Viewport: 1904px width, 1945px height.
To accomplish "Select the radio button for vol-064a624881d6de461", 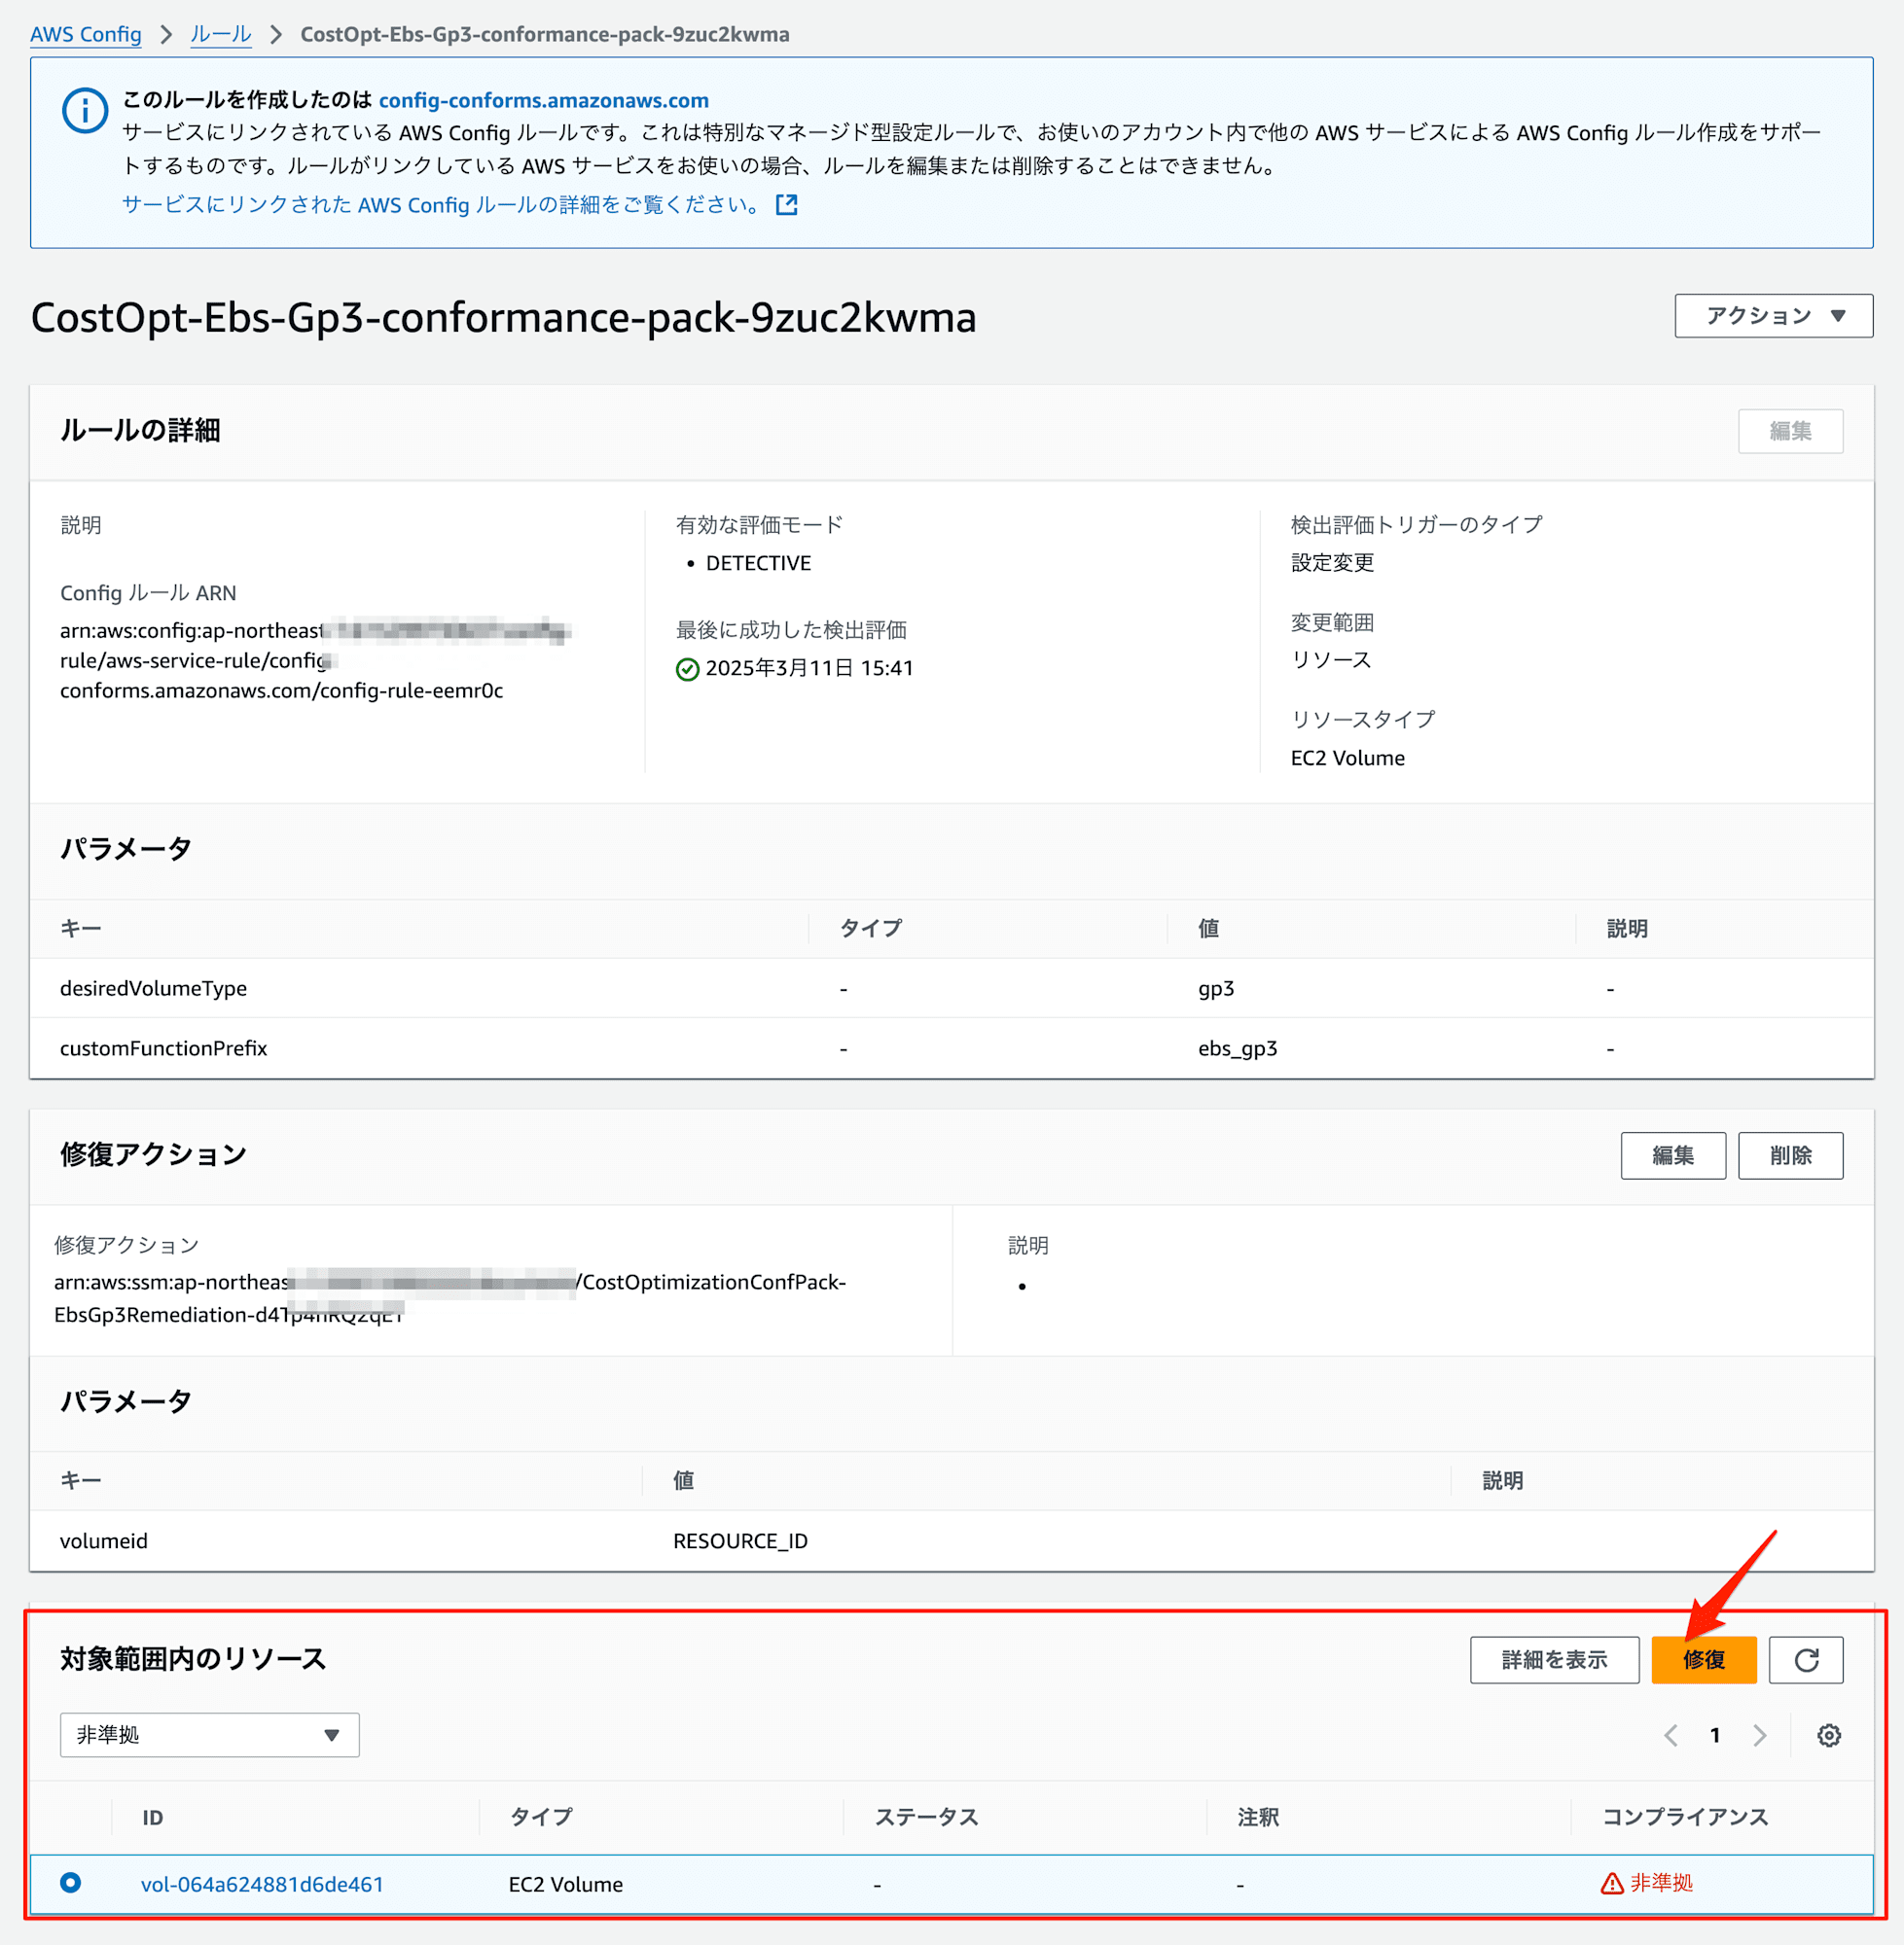I will coord(70,1883).
